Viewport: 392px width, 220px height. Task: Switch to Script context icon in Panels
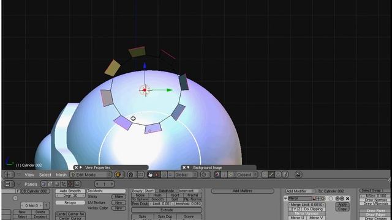click(50, 184)
